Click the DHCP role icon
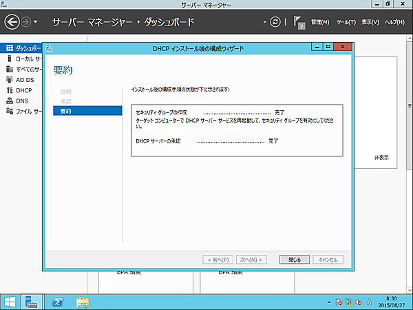 (x=10, y=90)
